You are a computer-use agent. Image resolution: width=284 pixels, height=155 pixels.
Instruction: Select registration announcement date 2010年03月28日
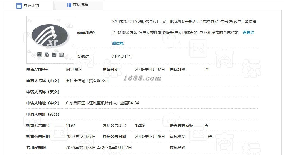150,137
